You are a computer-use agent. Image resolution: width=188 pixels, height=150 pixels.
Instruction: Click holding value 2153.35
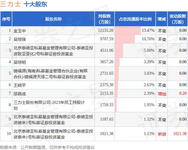(x=107, y=93)
